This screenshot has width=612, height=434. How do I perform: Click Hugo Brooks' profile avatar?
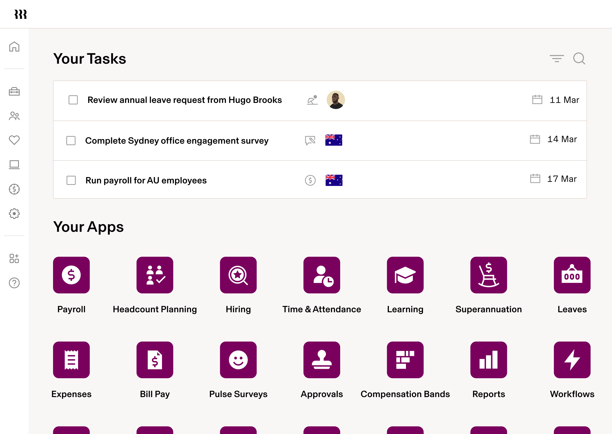click(x=336, y=100)
